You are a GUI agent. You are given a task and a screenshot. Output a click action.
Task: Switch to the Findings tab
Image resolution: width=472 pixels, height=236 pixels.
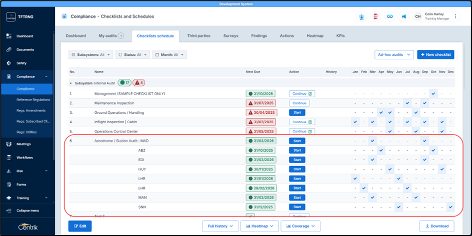[x=259, y=36]
